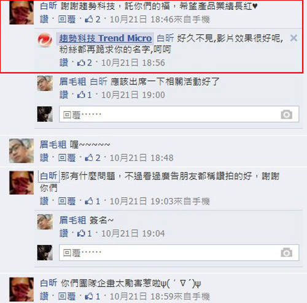Viewport: 307px width, 303px height.
Task: Click thumbs-up count on Trend Micro reply
Action: coord(85,62)
